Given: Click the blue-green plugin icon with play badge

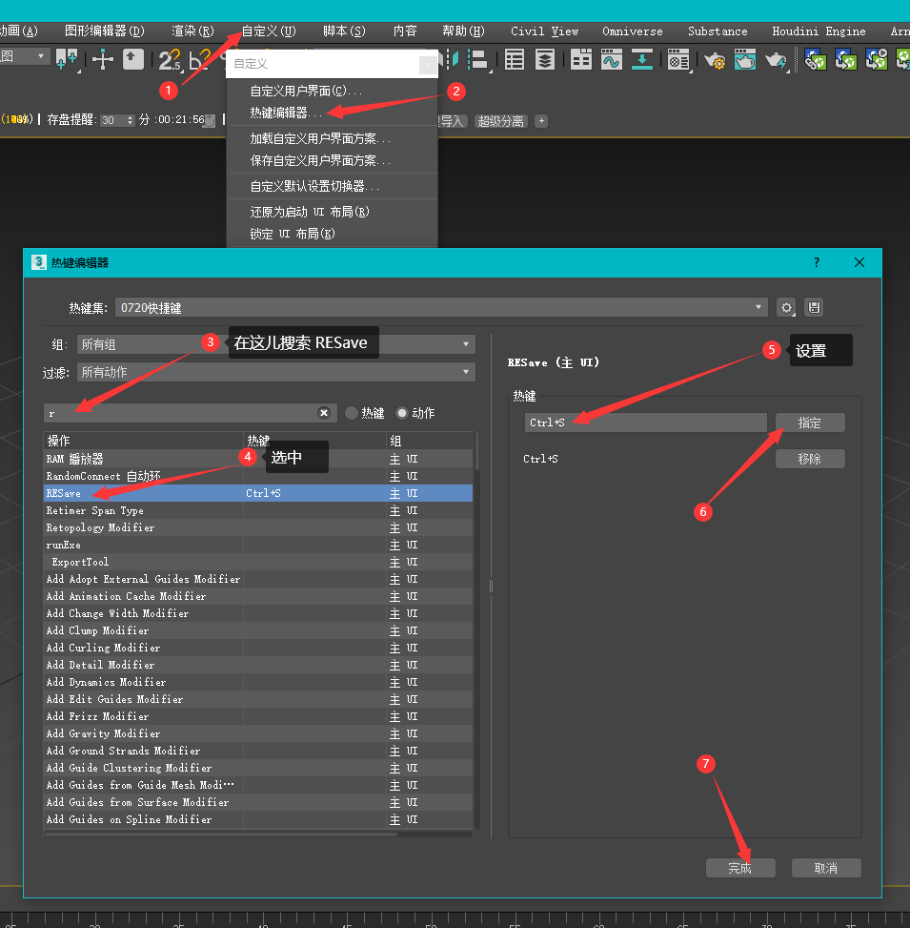Looking at the screenshot, I should tap(877, 60).
